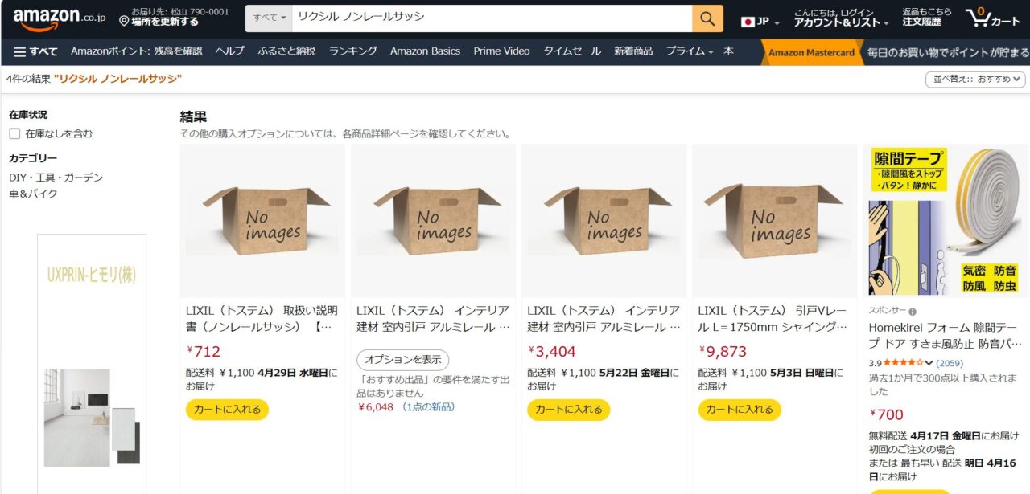The height and width of the screenshot is (494, 1030).
Task: Open DIY・工具・ガーデン category link
Action: pos(56,178)
